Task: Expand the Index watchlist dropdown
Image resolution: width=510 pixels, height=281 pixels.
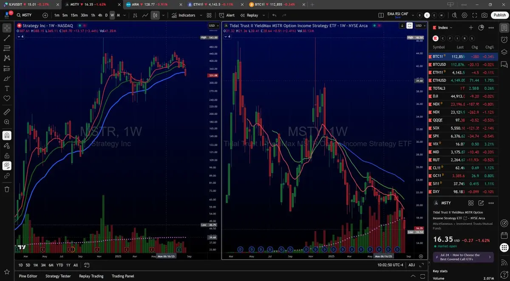Action: click(x=445, y=27)
